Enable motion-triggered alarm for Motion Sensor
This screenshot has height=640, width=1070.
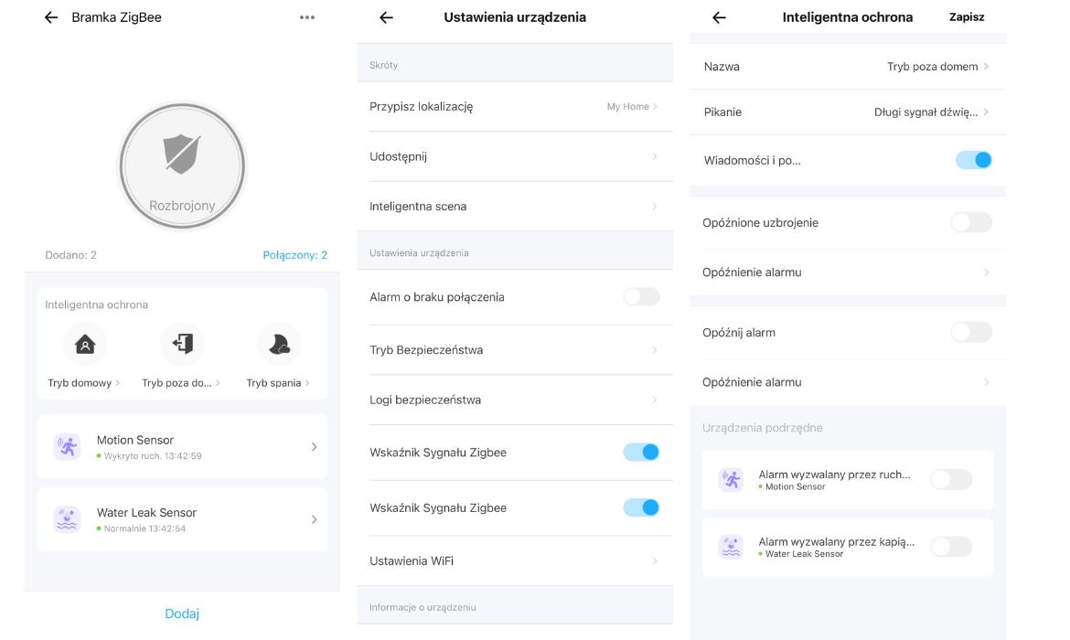click(951, 479)
